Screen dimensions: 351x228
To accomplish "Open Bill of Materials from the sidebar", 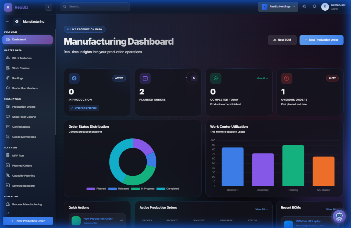I will (21, 58).
